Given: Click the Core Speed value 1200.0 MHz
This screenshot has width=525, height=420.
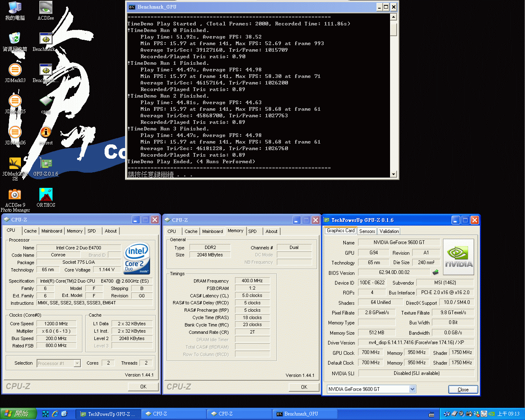Looking at the screenshot, I should [56, 324].
